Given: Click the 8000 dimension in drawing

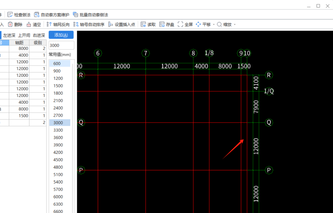Looking at the screenshot, I should [x=225, y=66].
